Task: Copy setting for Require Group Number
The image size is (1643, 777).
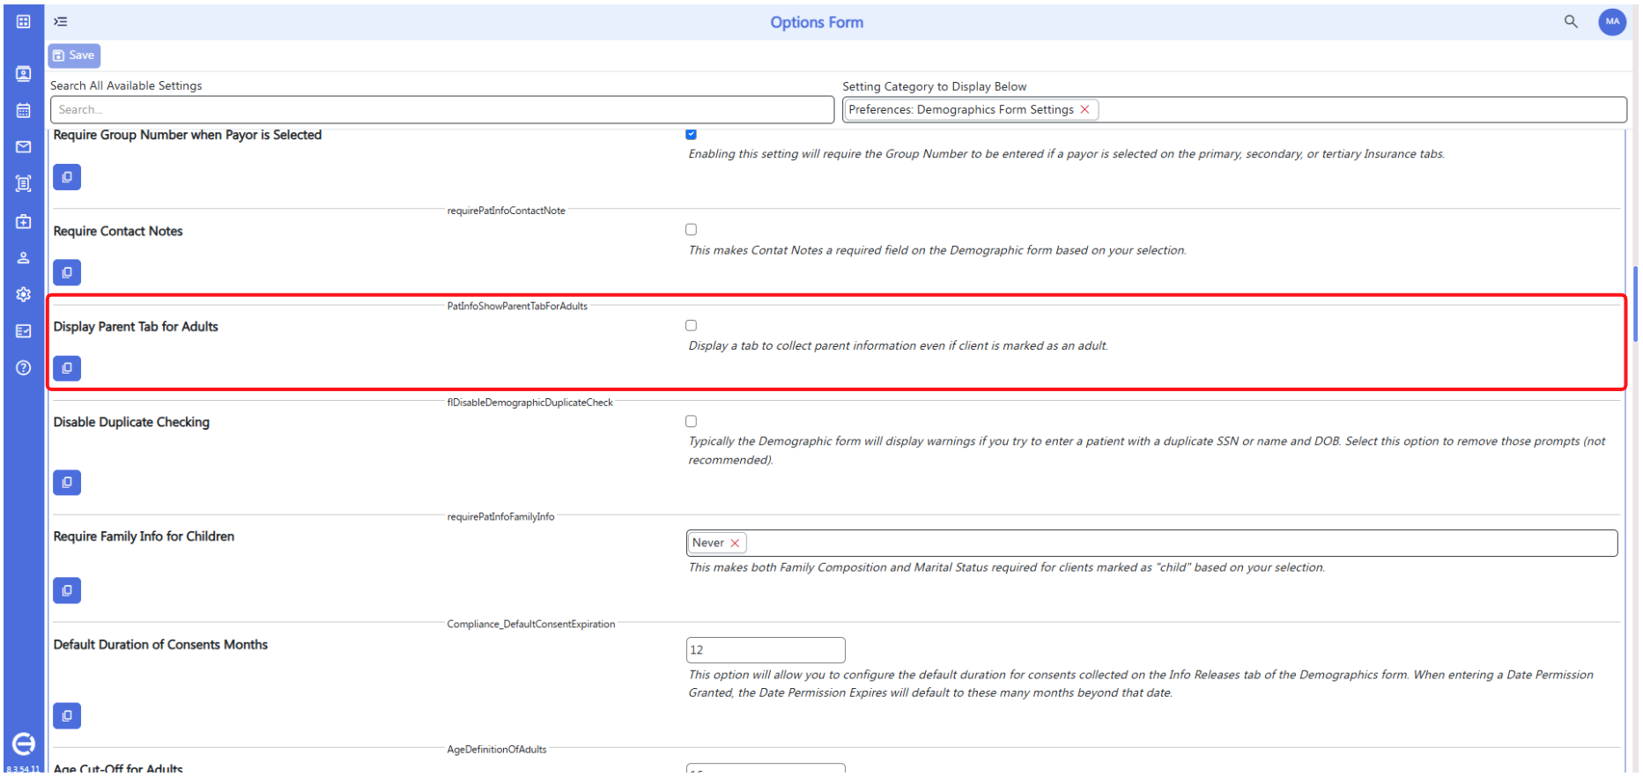Action: pos(67,177)
